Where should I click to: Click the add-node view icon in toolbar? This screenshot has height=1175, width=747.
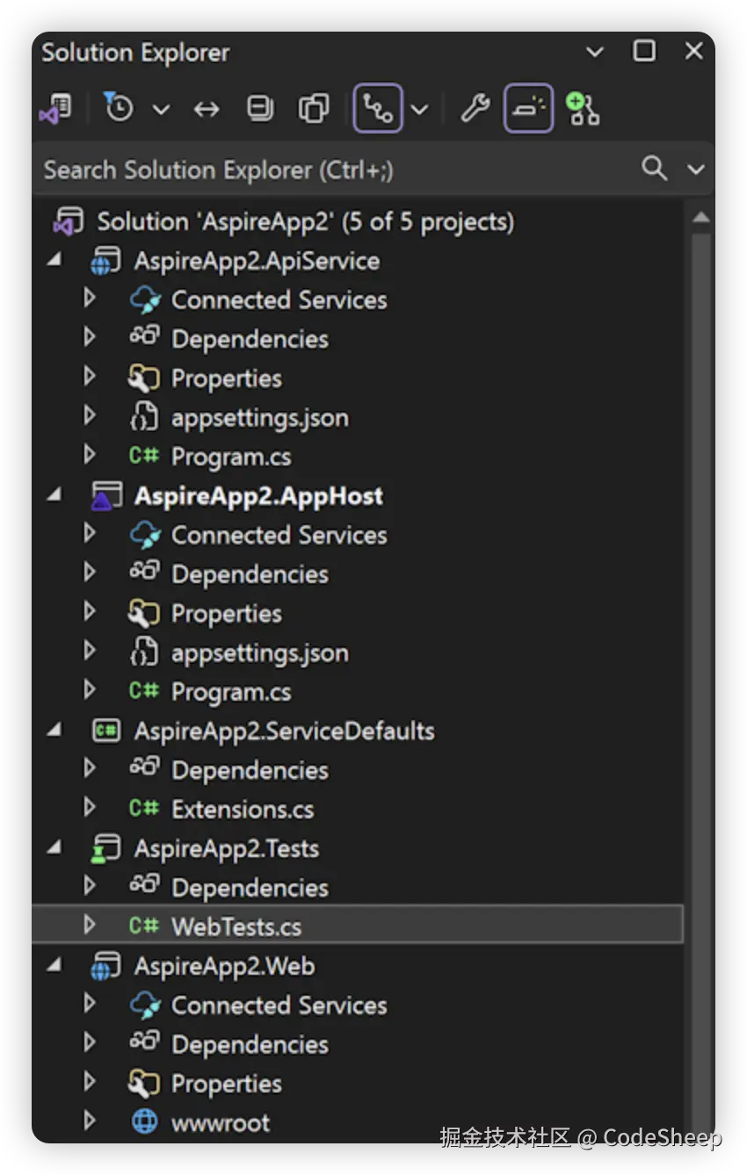pyautogui.click(x=583, y=109)
